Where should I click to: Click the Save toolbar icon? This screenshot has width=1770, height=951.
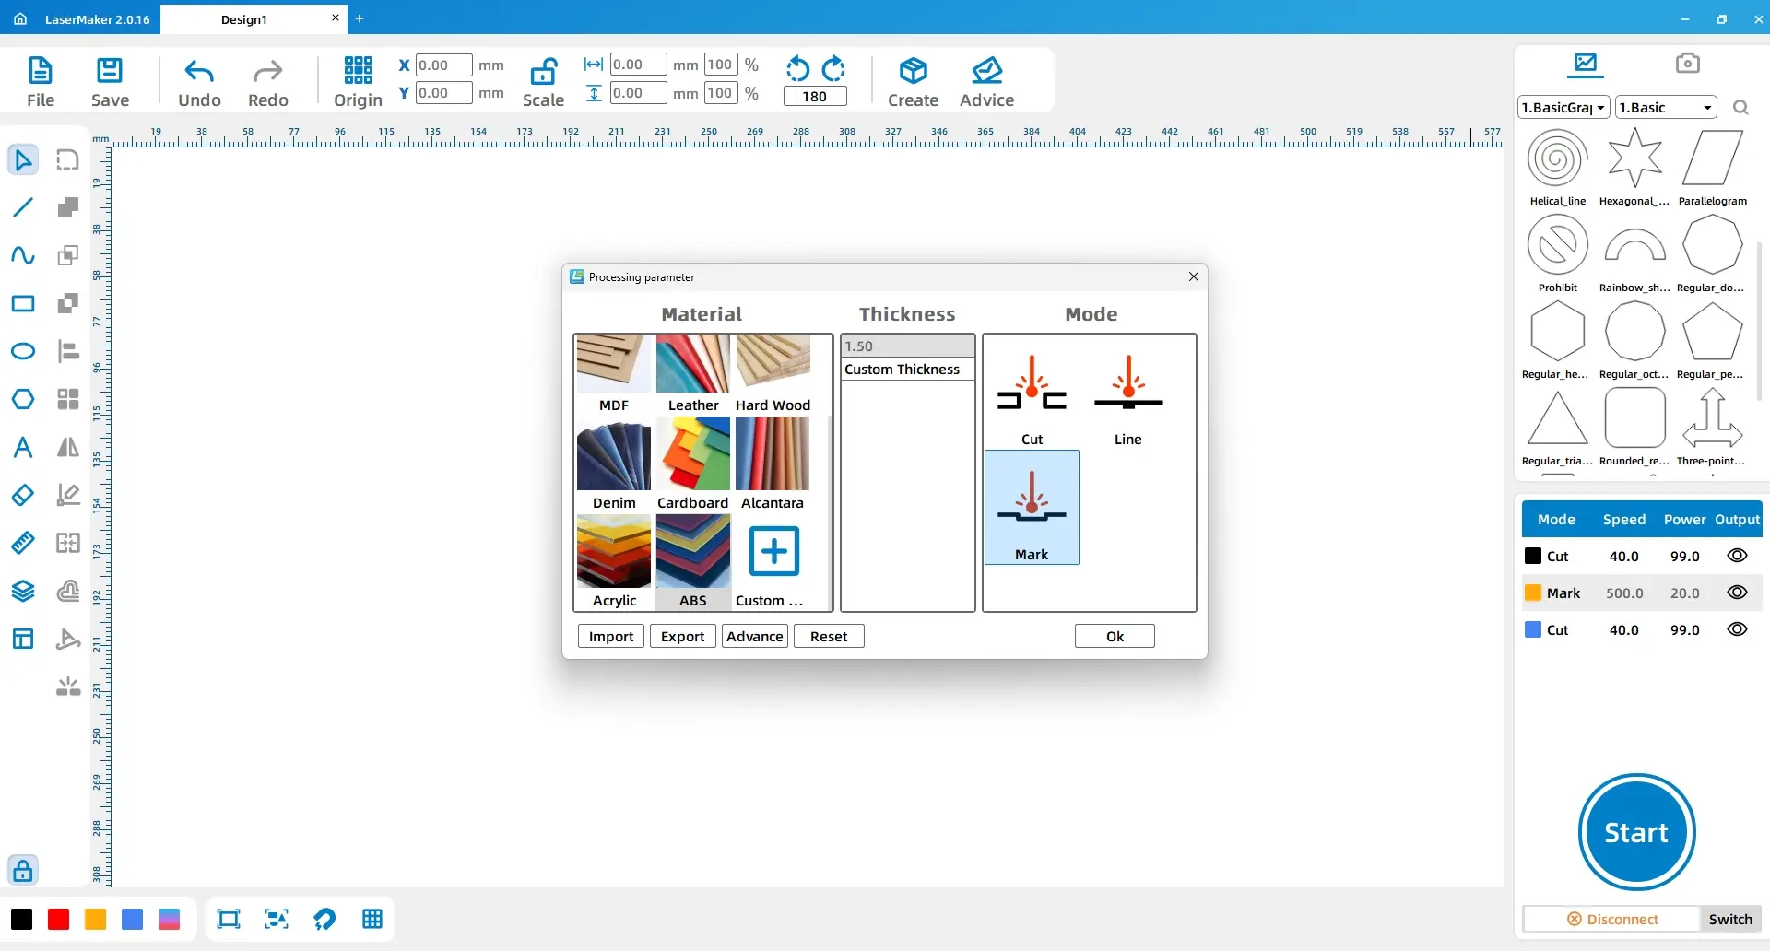tap(110, 71)
